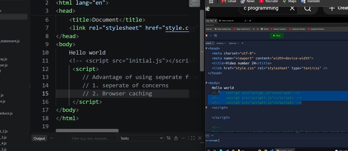Open the ray.js file in explorer
Viewport: 348px width, 151px height.
tap(3, 59)
